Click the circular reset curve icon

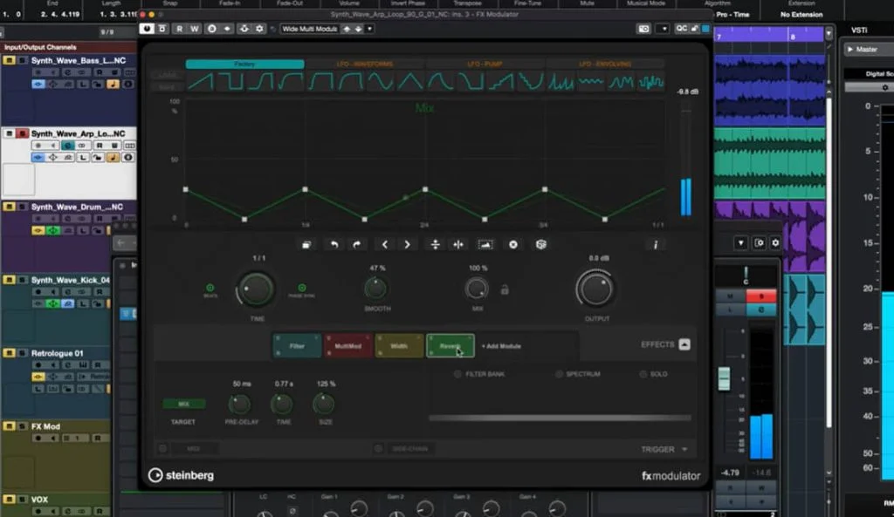point(513,245)
